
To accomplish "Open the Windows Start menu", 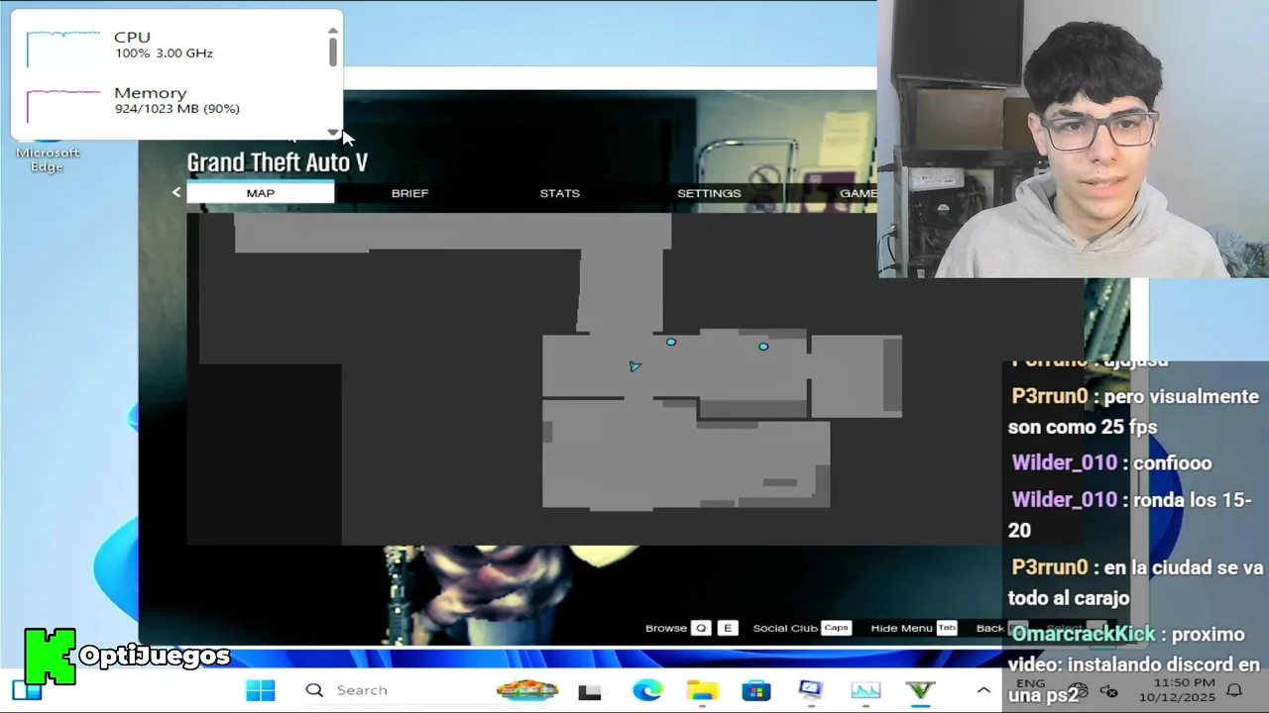I will [261, 690].
